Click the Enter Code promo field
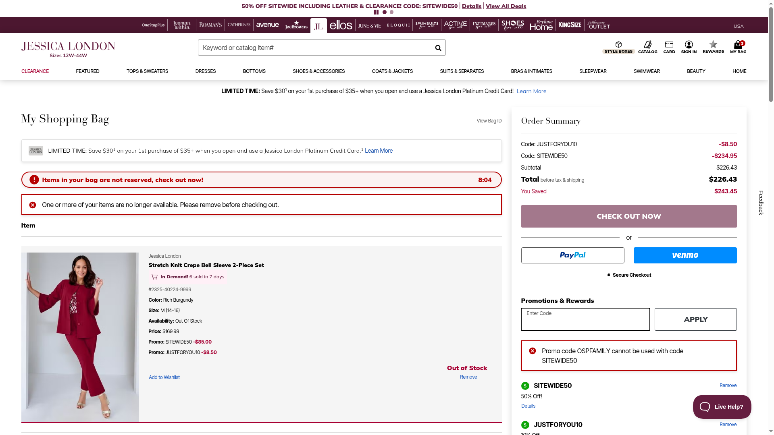 585,319
